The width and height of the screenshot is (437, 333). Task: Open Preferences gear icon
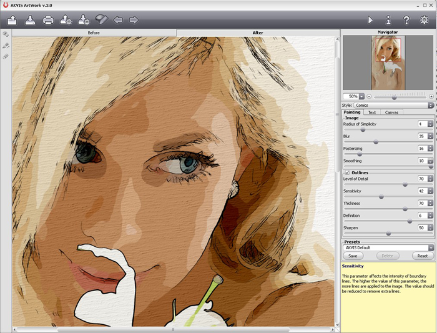pos(425,20)
